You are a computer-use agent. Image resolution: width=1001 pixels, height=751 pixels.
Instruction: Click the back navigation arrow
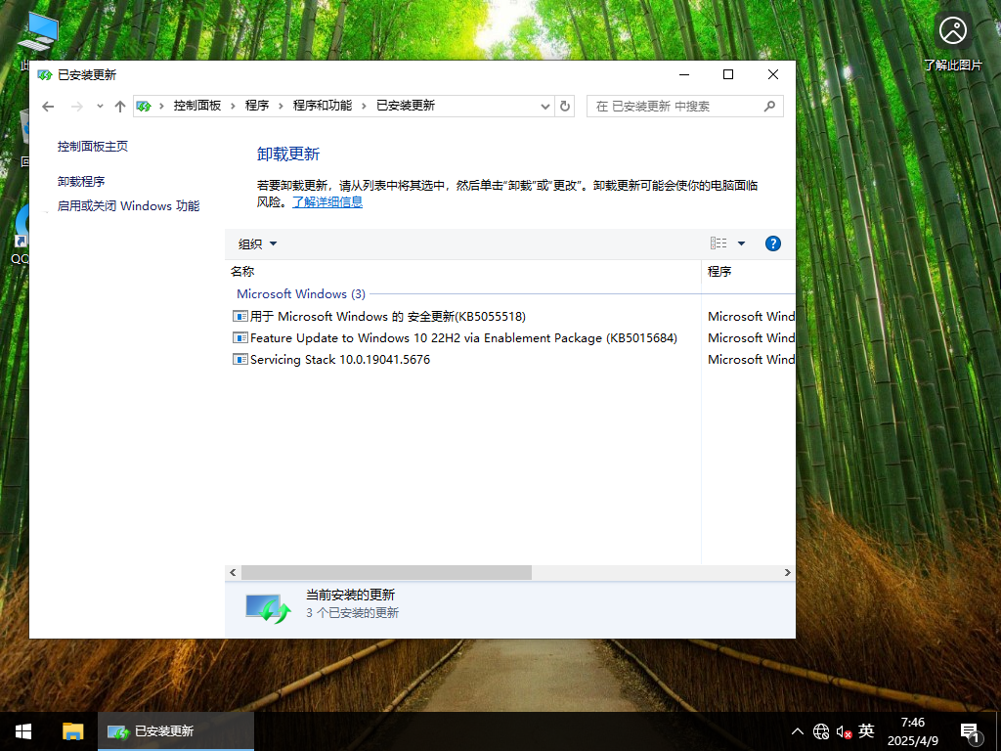(48, 106)
